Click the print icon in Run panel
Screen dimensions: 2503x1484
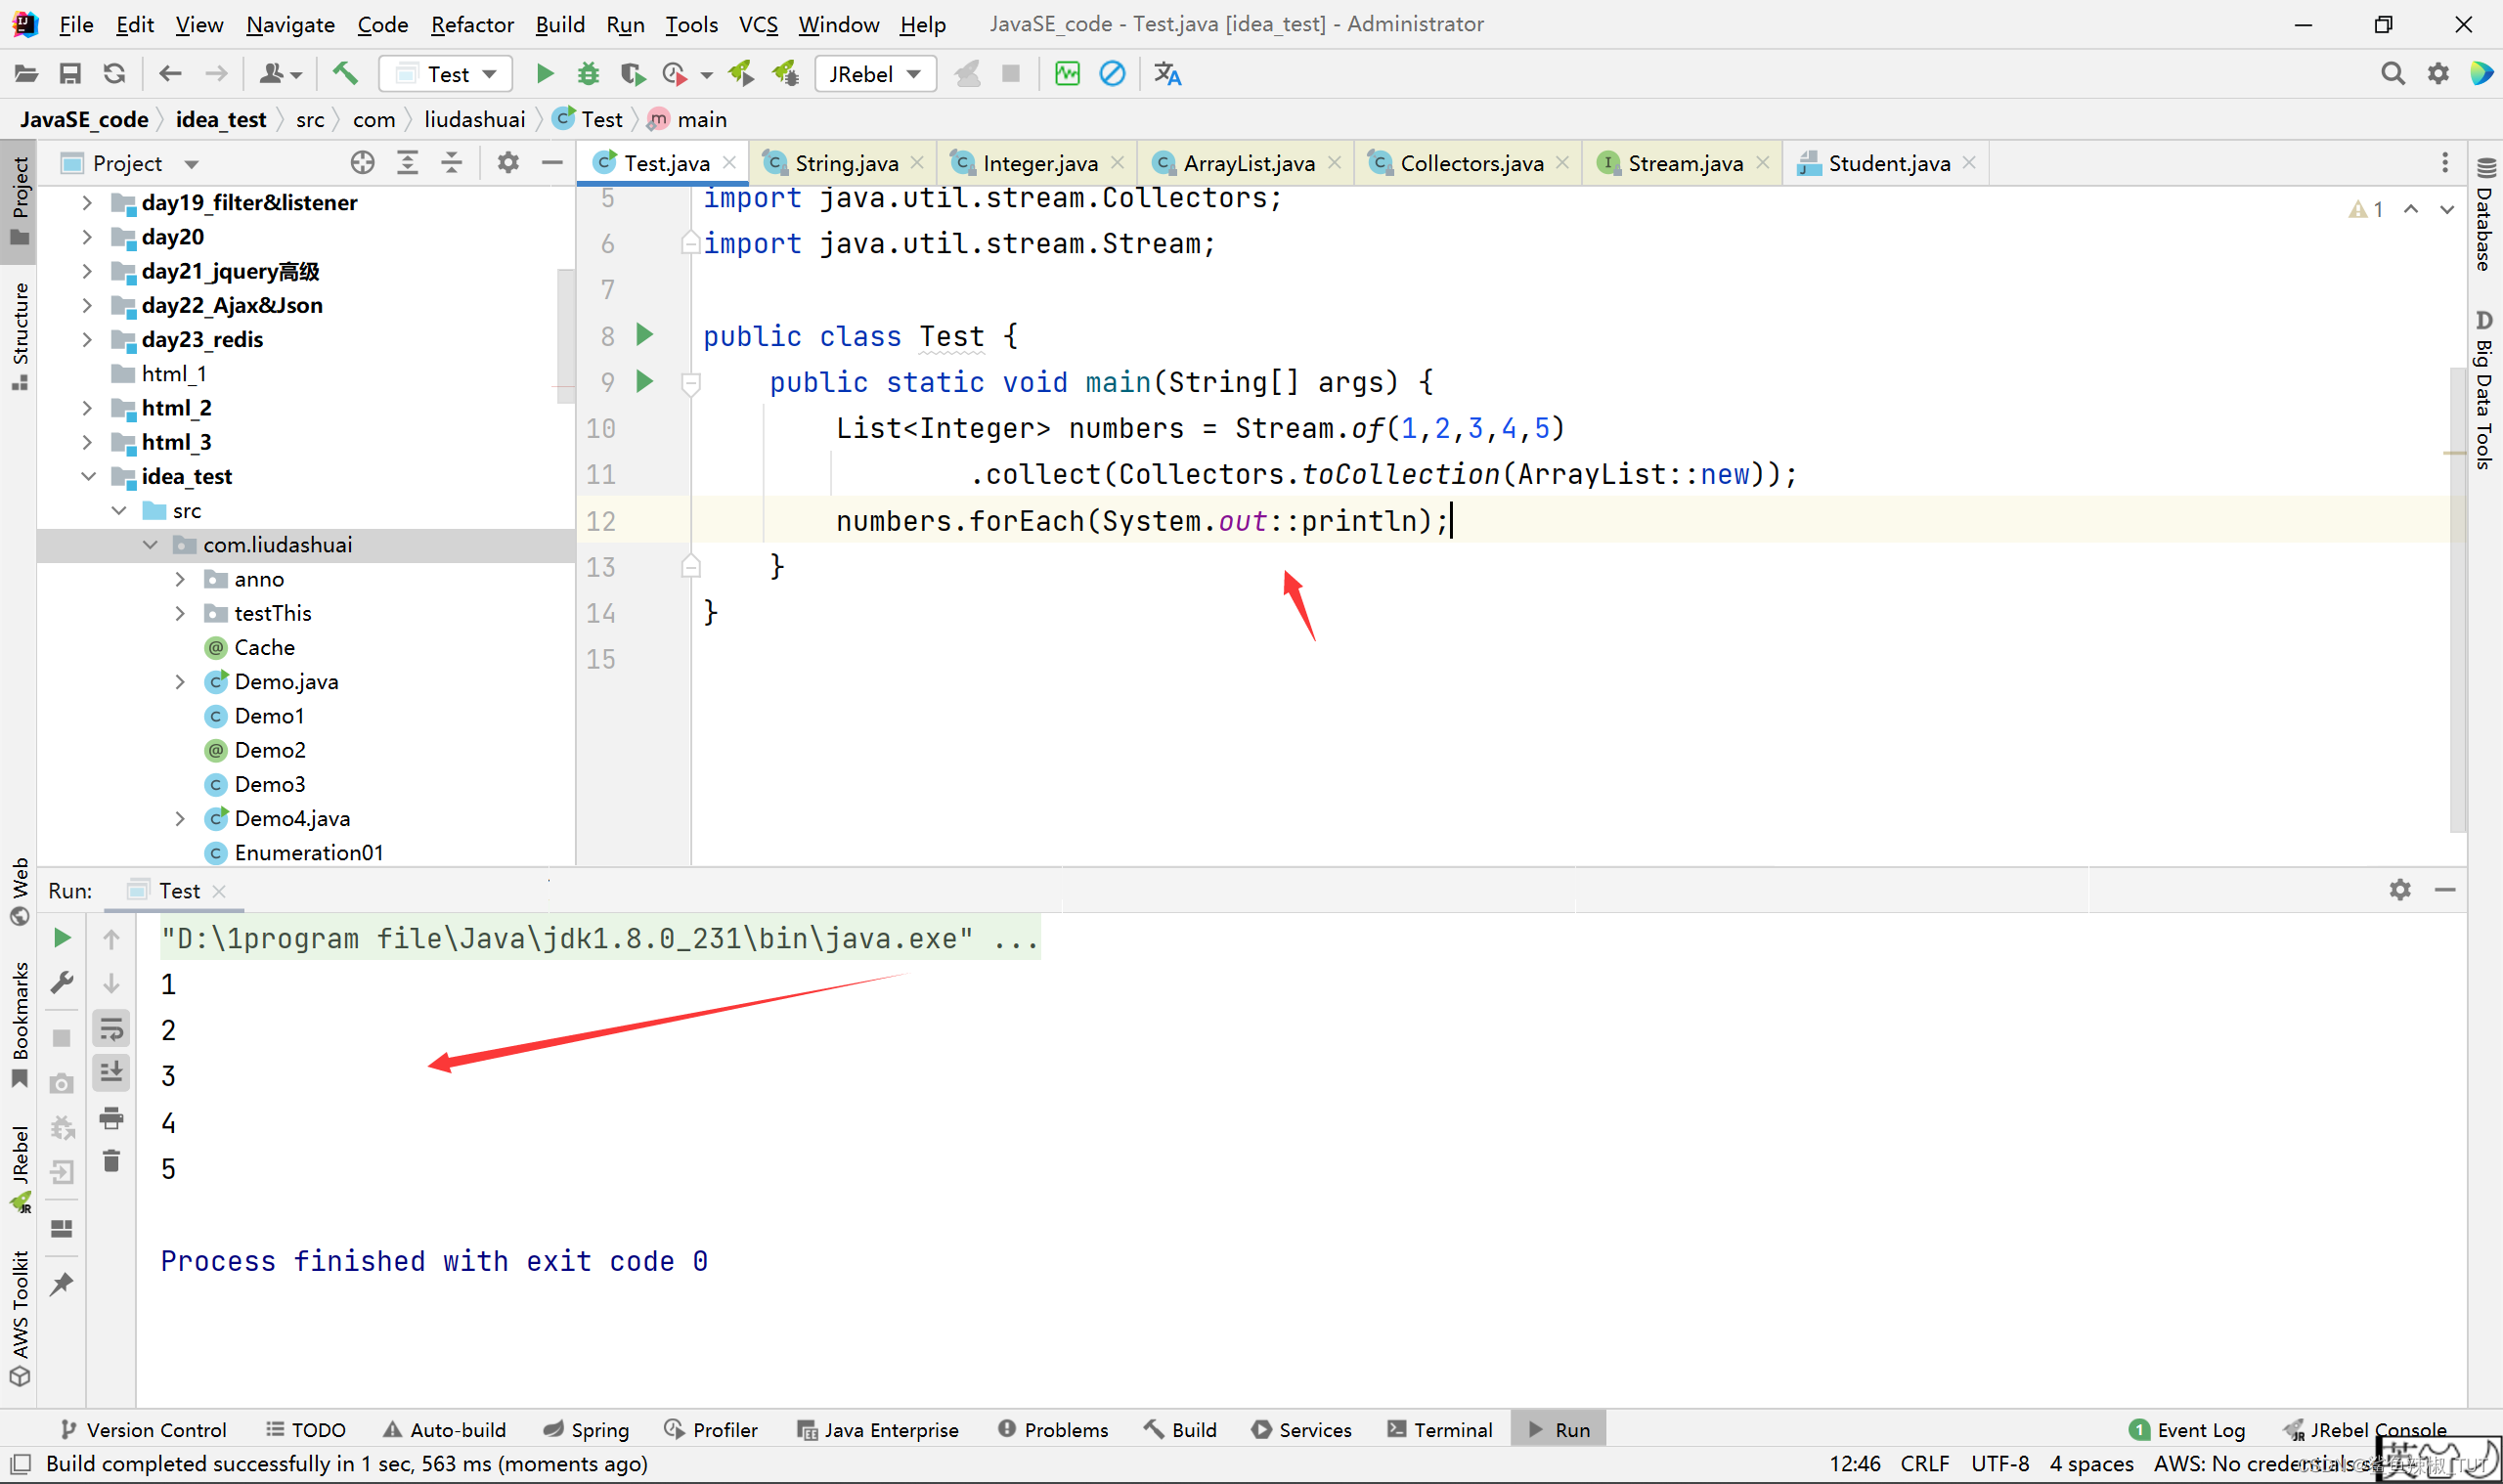click(112, 1118)
